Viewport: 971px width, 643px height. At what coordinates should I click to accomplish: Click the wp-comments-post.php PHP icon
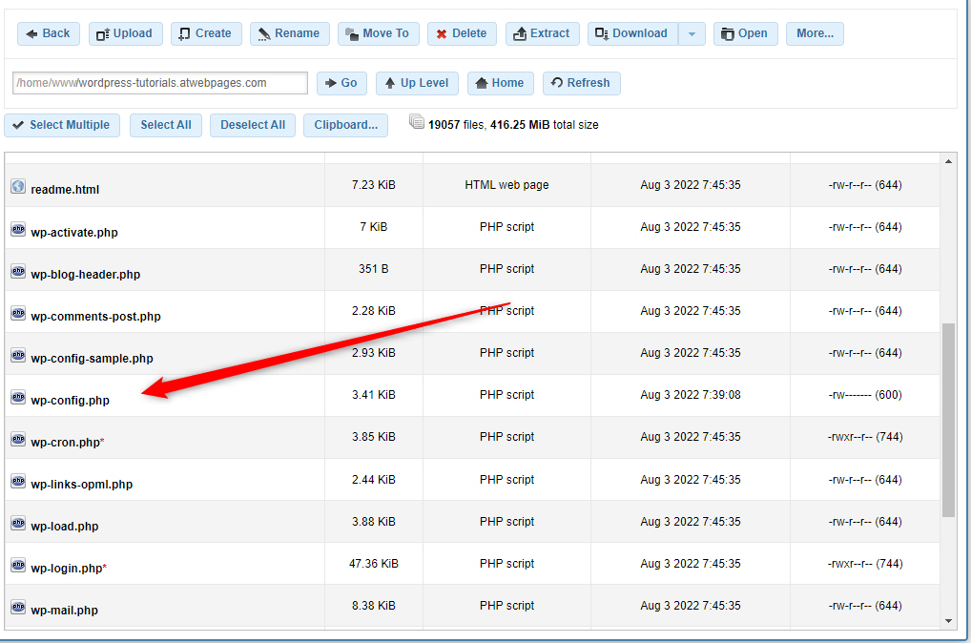point(18,314)
